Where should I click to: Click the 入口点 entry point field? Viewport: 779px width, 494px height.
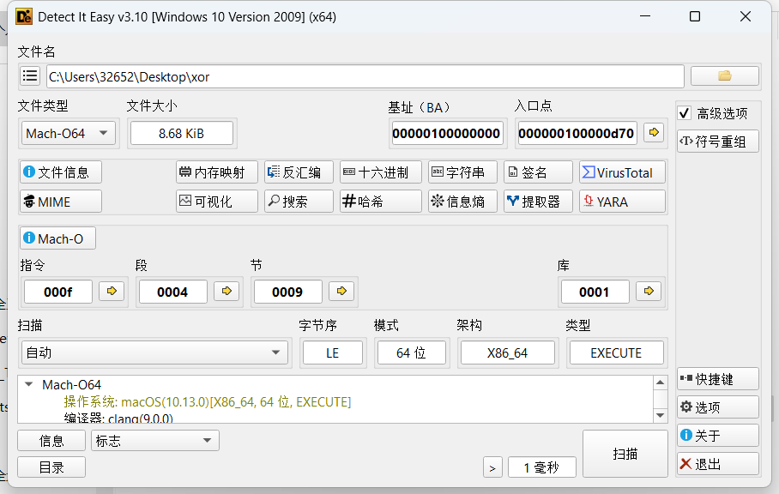pyautogui.click(x=577, y=133)
